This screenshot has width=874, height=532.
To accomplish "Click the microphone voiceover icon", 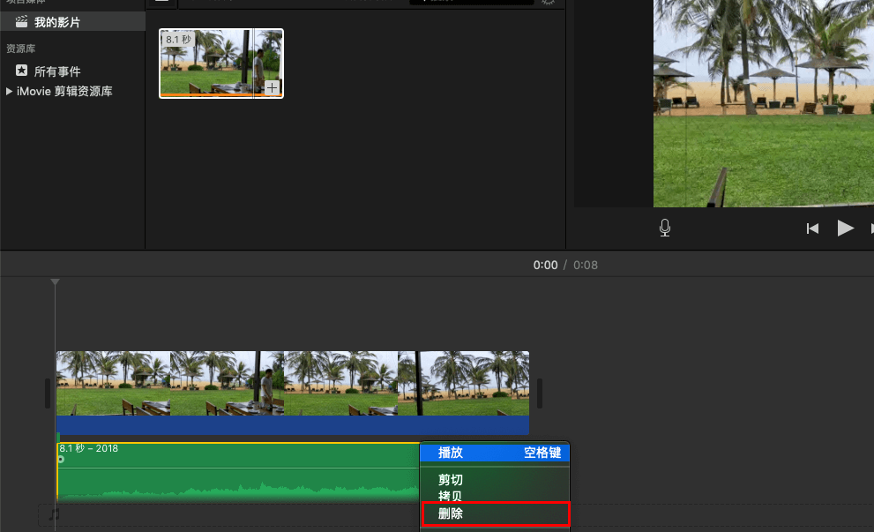I will click(664, 228).
